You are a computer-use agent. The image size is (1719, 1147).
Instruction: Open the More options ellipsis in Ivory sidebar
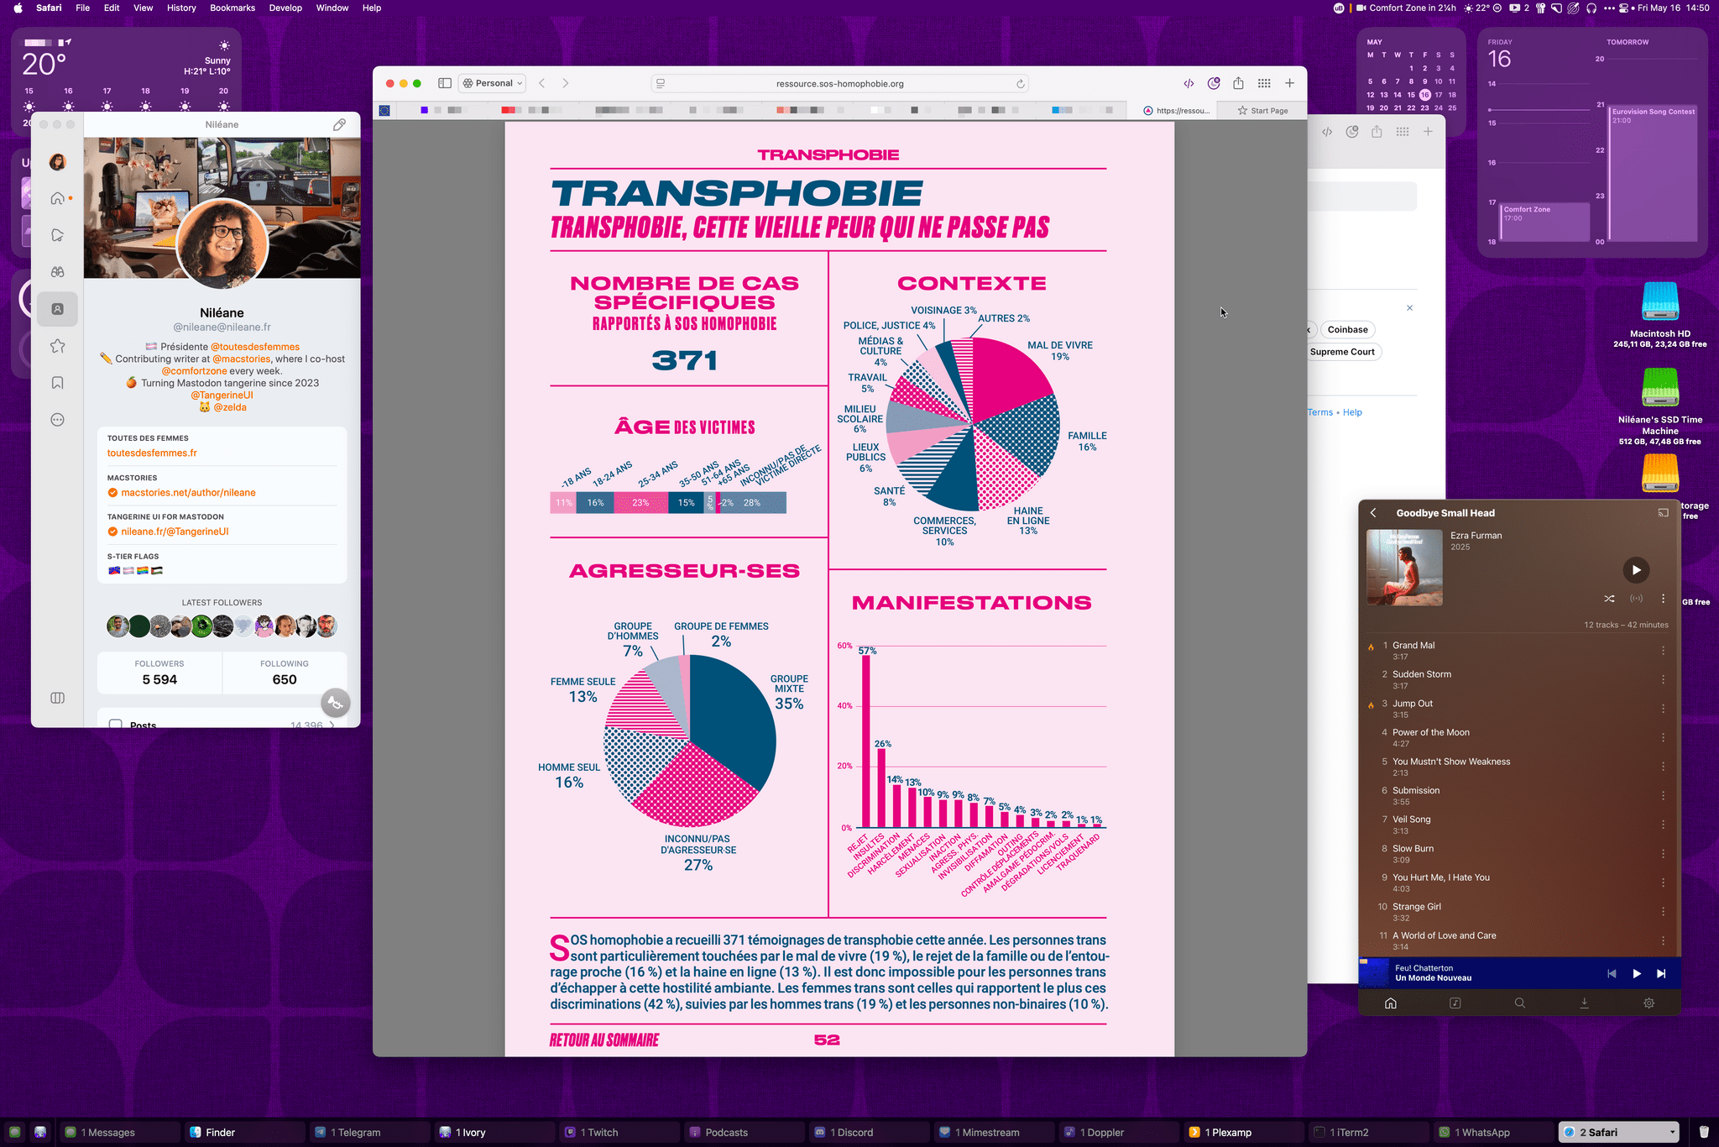[x=57, y=420]
